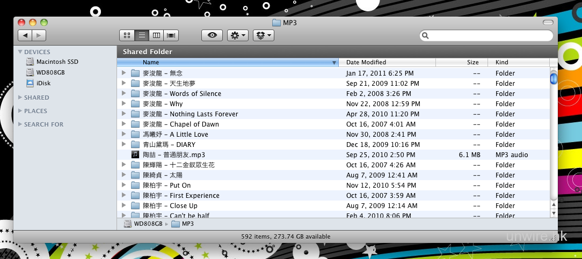Image resolution: width=582 pixels, height=259 pixels.
Task: Click the Quick Look eye icon
Action: [x=212, y=35]
